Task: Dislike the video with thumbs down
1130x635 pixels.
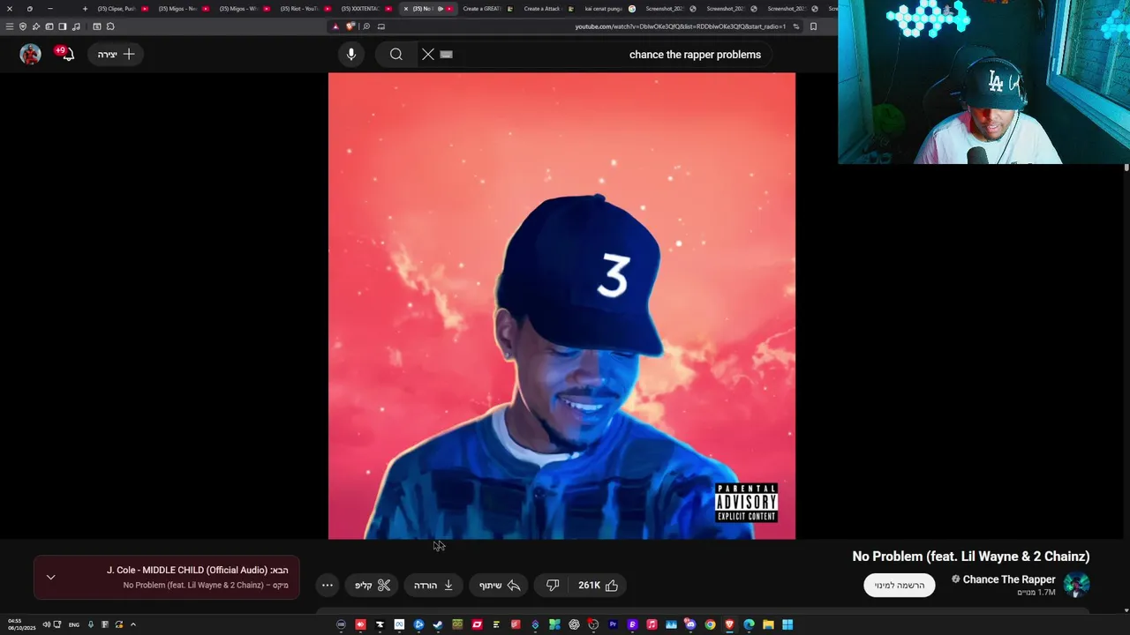Action: pos(553,586)
